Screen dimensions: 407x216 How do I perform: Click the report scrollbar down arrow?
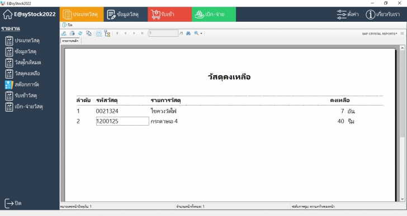click(403, 199)
